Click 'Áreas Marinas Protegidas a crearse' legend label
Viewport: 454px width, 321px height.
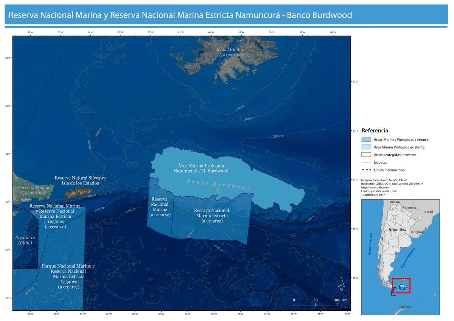click(x=401, y=140)
